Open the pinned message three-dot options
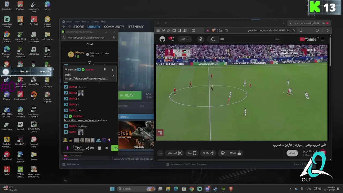This screenshot has width=343, height=193. 113,70
